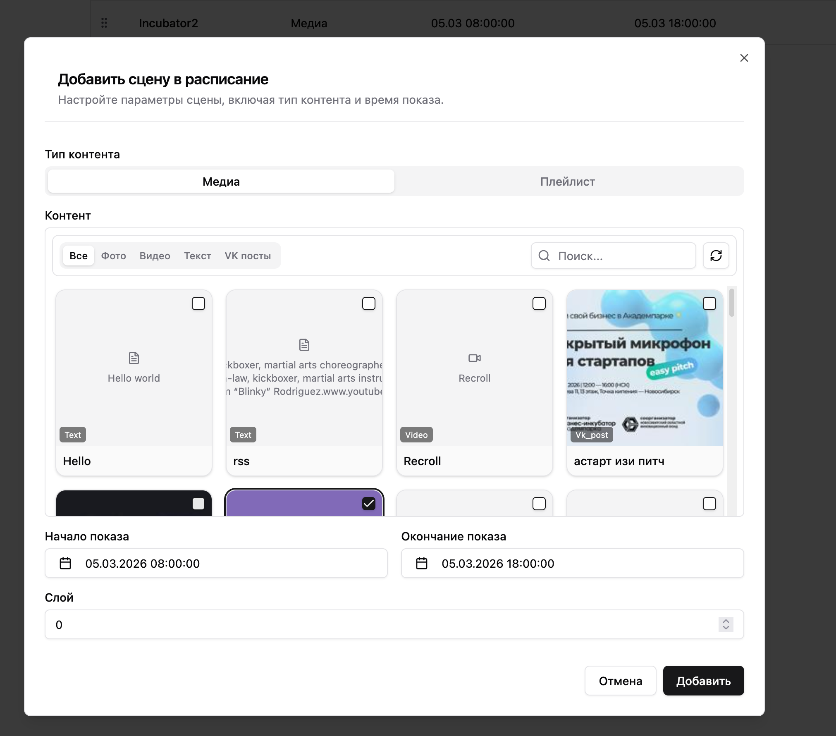Click the Отмена button
Viewport: 836px width, 736px height.
[620, 681]
